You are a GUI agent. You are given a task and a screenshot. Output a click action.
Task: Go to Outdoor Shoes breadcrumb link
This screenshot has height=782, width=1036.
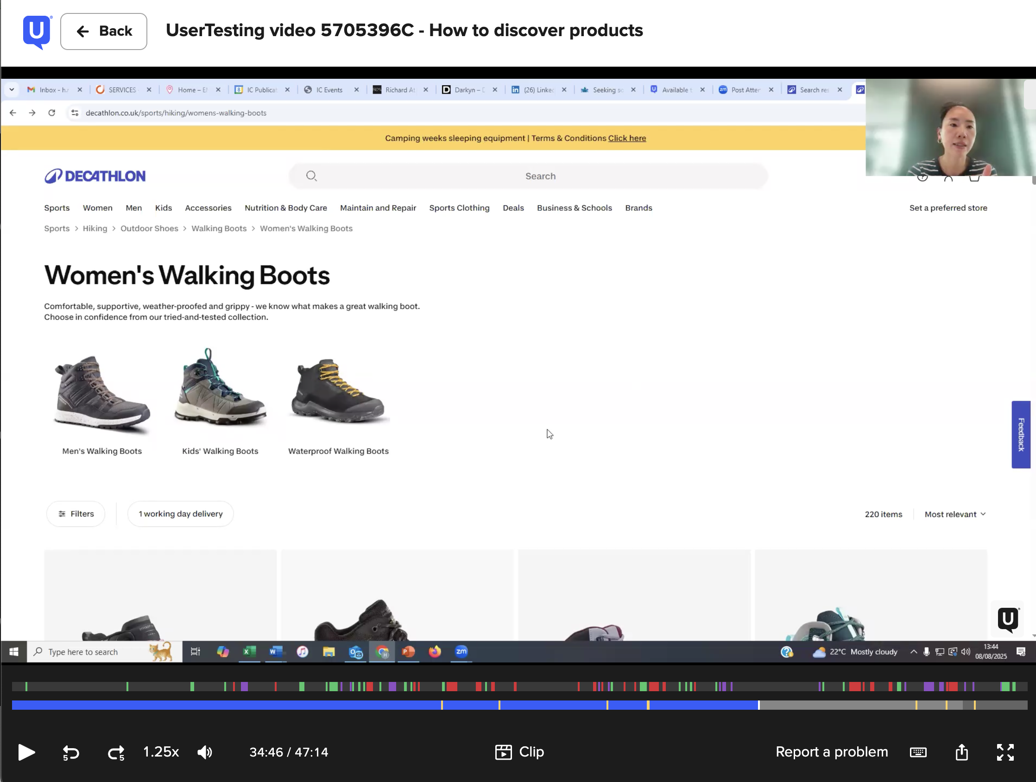pos(149,228)
